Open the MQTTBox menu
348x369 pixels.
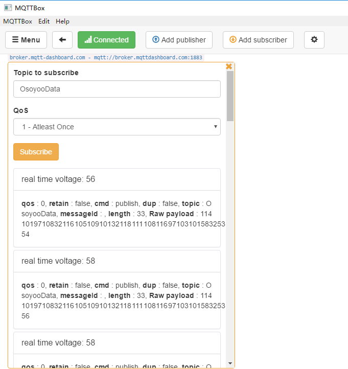click(18, 21)
